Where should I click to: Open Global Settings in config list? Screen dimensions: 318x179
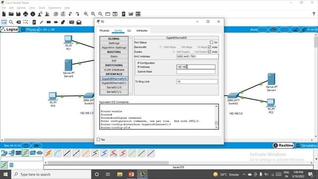click(x=114, y=43)
